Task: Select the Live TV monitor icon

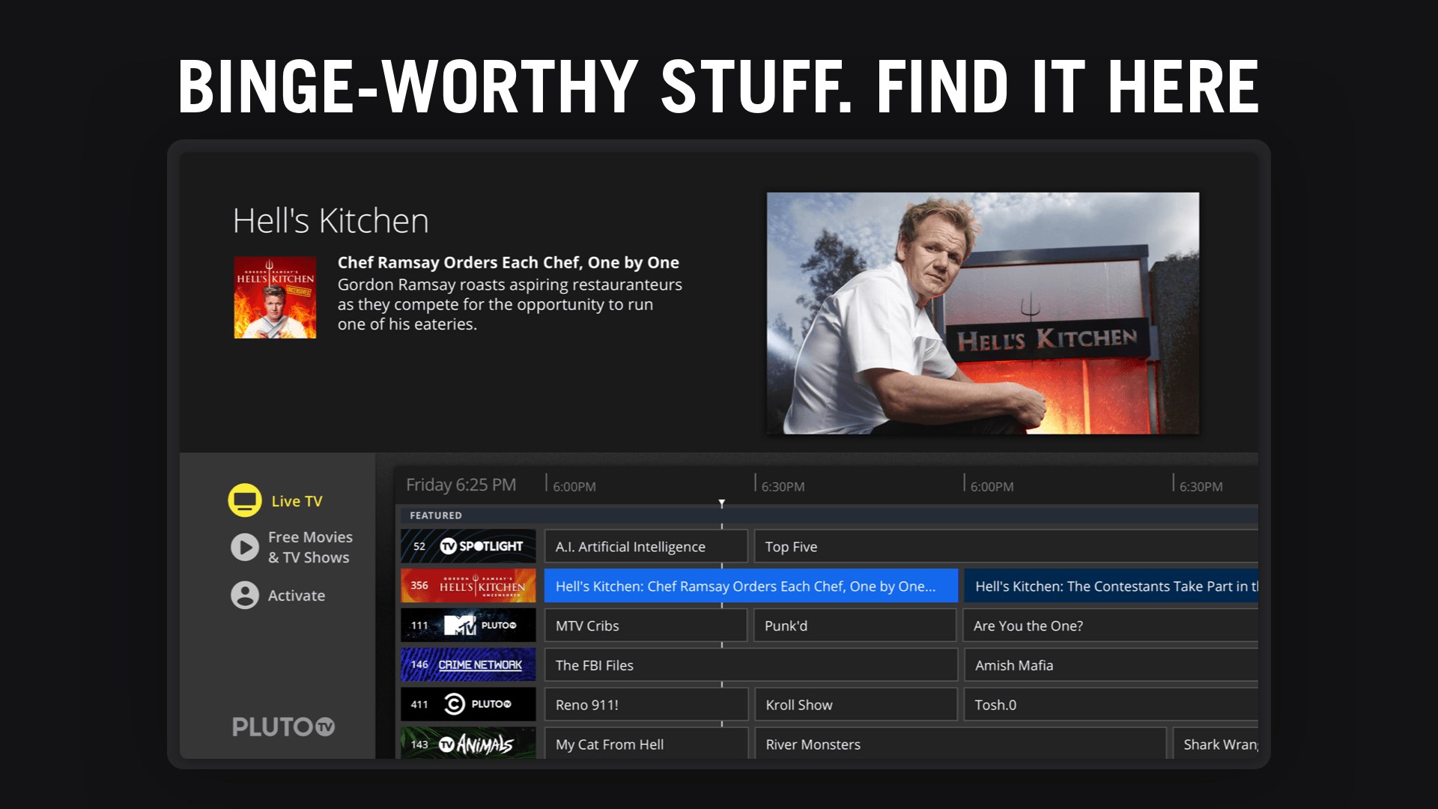Action: pyautogui.click(x=244, y=500)
